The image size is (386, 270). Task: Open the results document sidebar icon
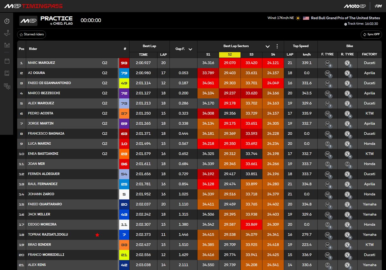pos(7,73)
